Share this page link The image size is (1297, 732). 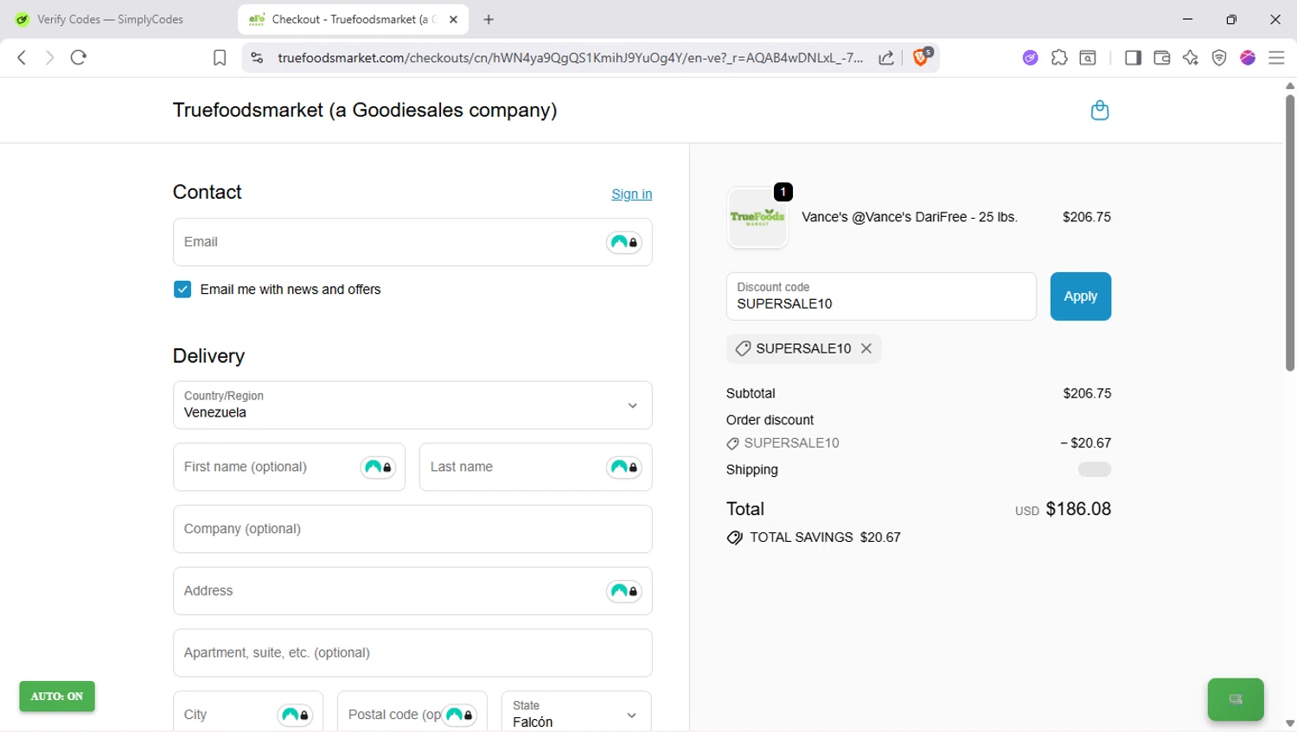click(x=886, y=58)
